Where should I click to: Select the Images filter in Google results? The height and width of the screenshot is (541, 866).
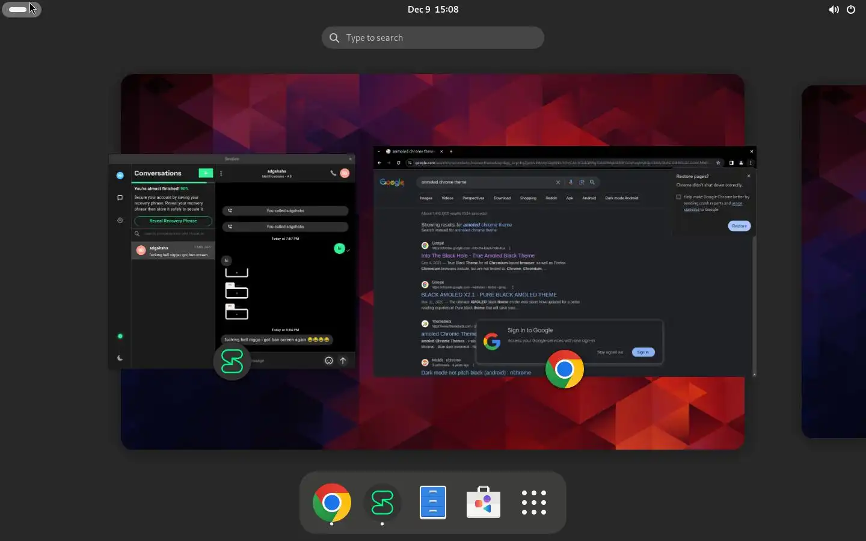point(426,198)
